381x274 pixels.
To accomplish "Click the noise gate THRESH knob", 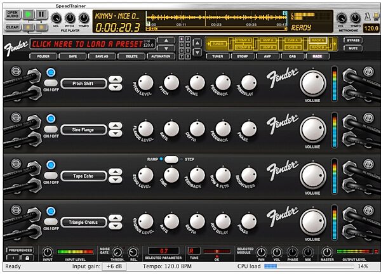I will (x=117, y=252).
